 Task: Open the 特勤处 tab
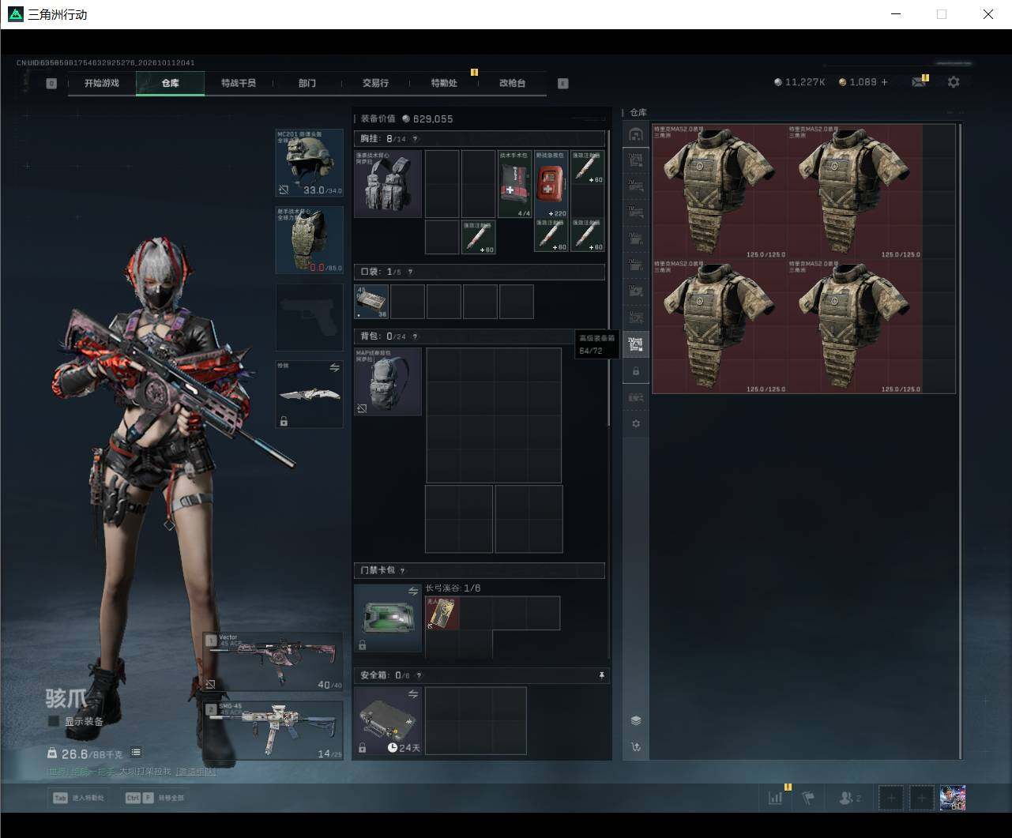pos(444,83)
